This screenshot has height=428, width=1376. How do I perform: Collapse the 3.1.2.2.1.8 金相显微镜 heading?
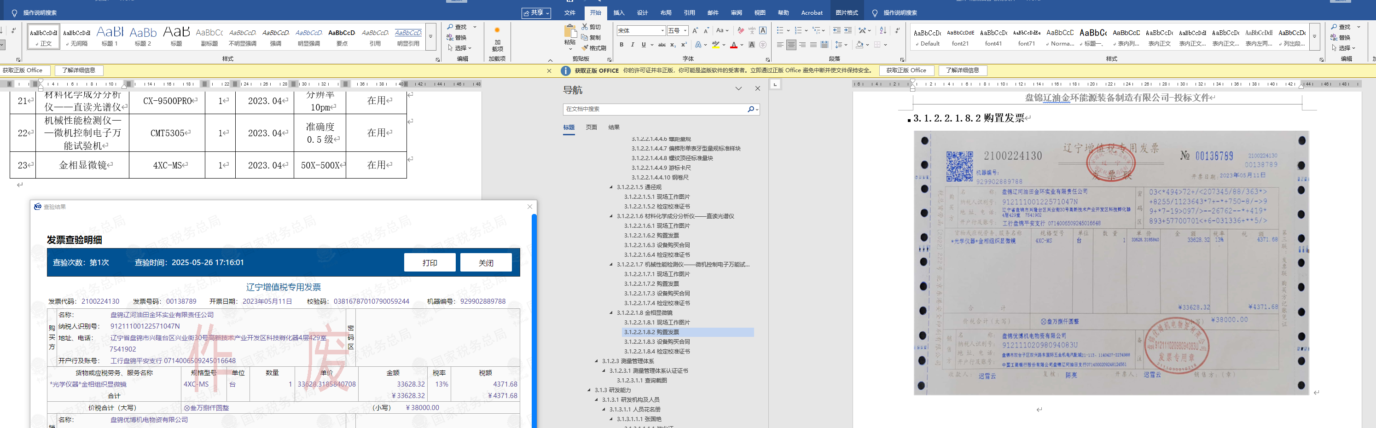pyautogui.click(x=611, y=312)
